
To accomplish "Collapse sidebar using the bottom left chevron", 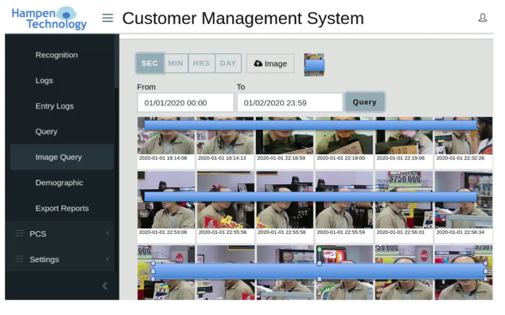I will (104, 286).
